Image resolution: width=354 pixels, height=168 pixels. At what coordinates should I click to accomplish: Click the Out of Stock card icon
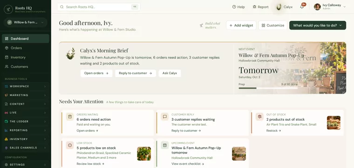(x=259, y=117)
